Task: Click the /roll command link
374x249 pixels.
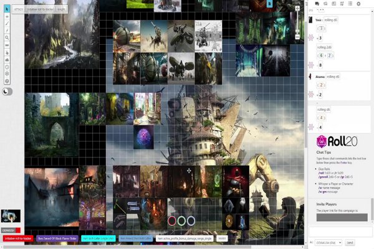Action: pos(321,173)
